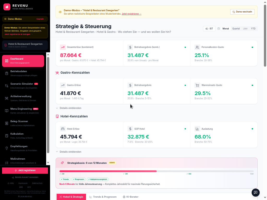Open the chat support bubble icon
The height and width of the screenshot is (200, 267).
pos(256,192)
